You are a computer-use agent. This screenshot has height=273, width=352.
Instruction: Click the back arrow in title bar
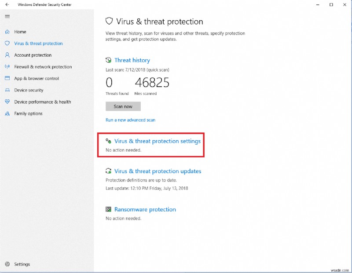(7, 4)
